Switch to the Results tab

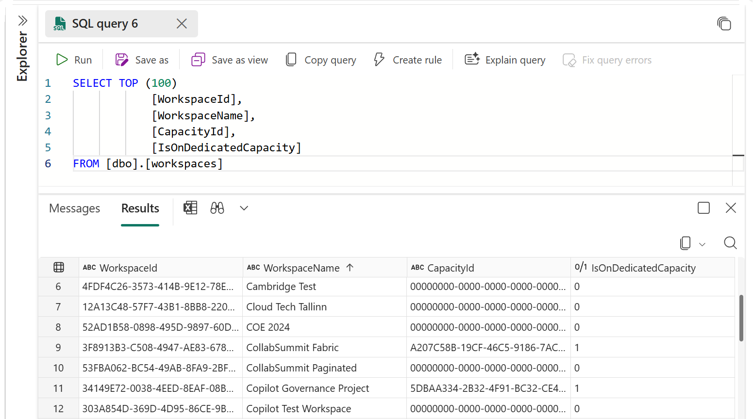tap(140, 209)
